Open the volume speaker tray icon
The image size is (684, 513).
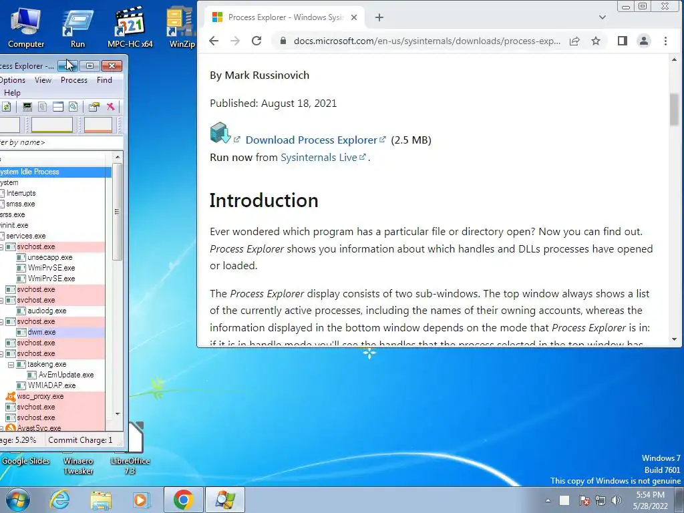click(617, 500)
